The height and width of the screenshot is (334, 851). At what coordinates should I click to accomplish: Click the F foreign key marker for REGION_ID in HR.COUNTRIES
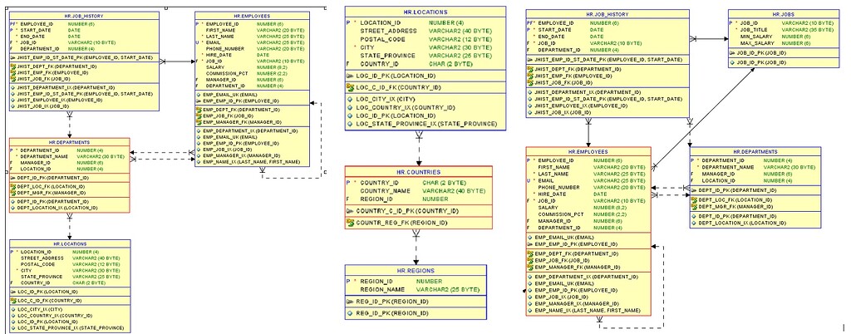point(348,199)
